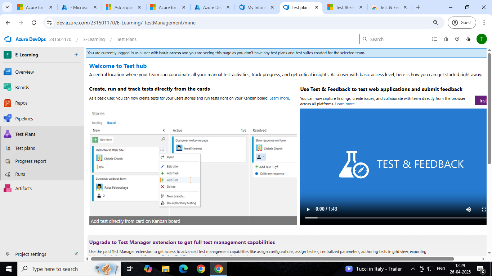Open Copilot from the taskbar
This screenshot has width=492, height=276.
[x=148, y=269]
